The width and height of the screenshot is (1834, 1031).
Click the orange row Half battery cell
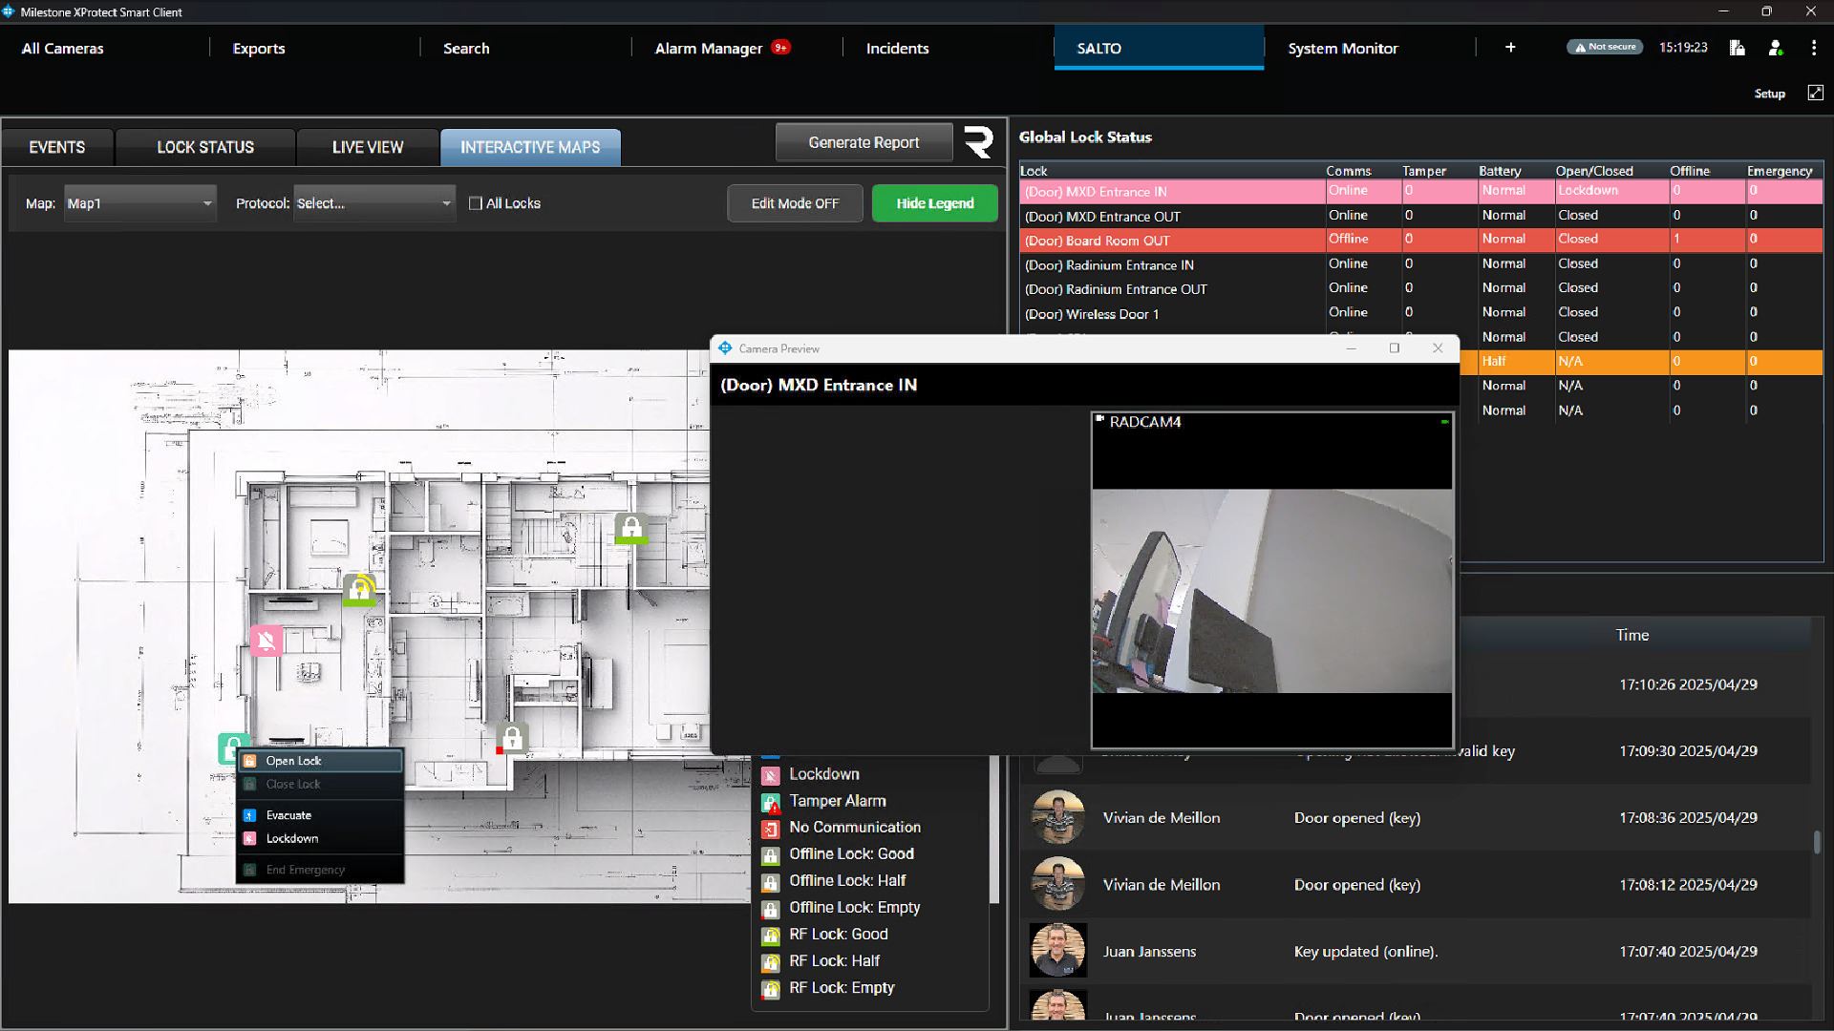coord(1516,362)
